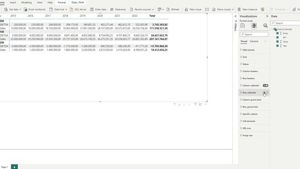Click the Enter data icon
This screenshot has height=169, width=300.
(x=92, y=9)
